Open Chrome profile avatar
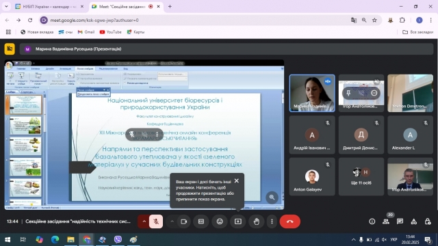This screenshot has height=246, width=438. tap(420, 20)
